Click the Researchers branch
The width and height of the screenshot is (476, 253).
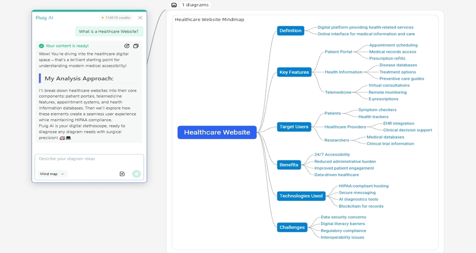tap(337, 140)
